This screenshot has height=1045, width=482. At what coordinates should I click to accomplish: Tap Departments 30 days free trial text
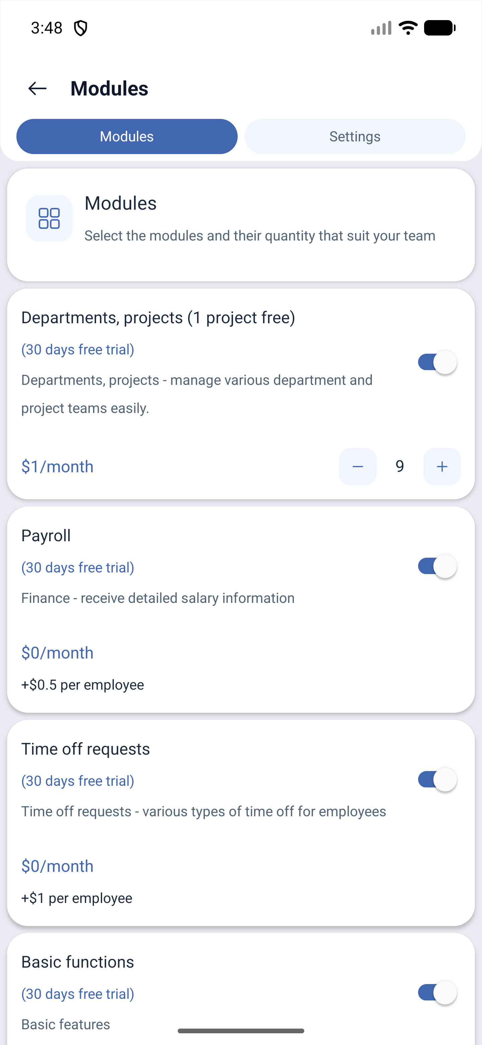point(78,350)
